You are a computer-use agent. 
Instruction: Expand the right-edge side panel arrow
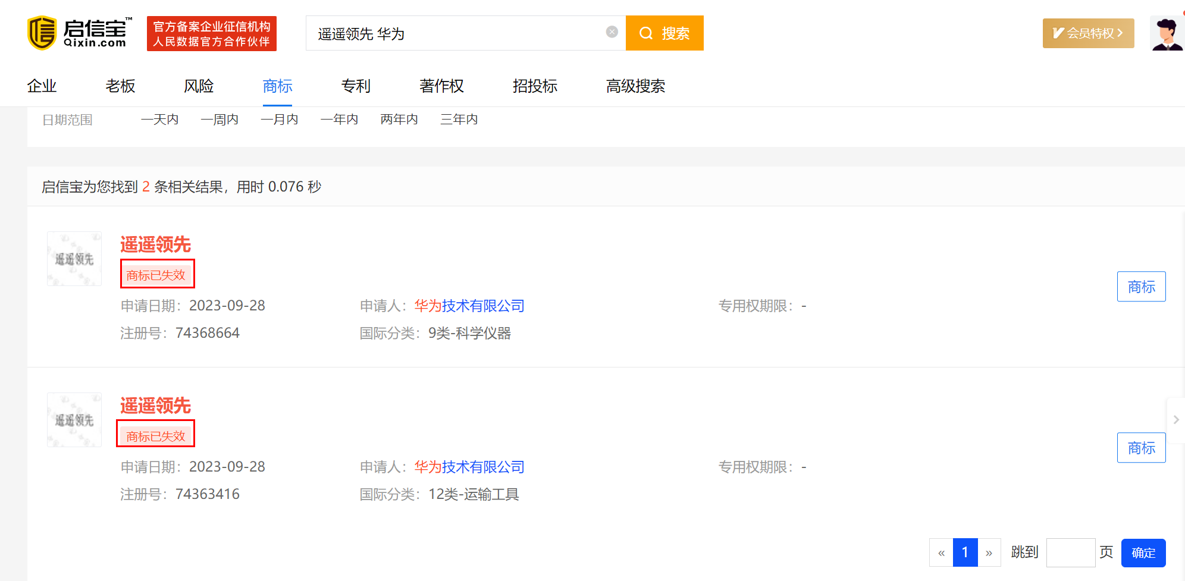coord(1176,420)
